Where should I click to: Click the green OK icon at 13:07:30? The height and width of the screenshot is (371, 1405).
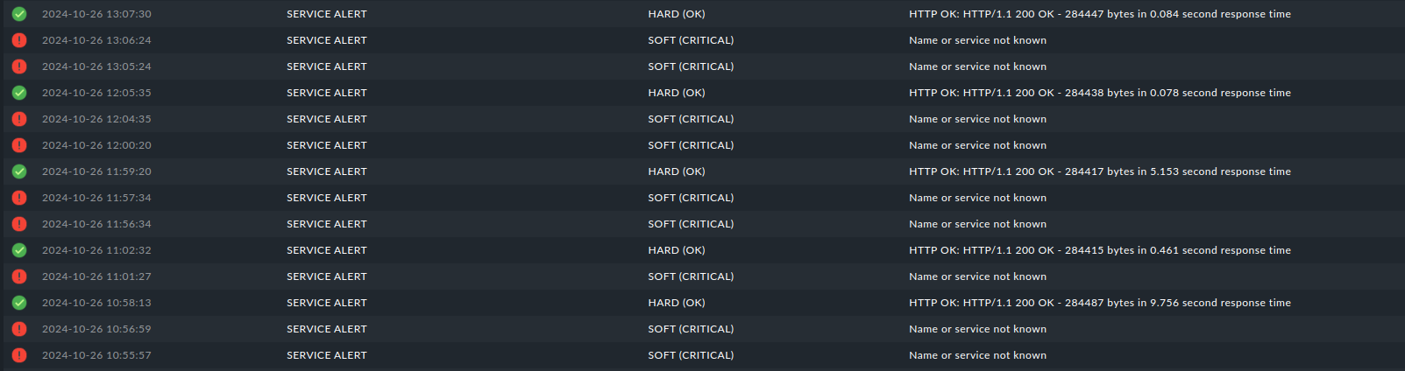coord(19,14)
